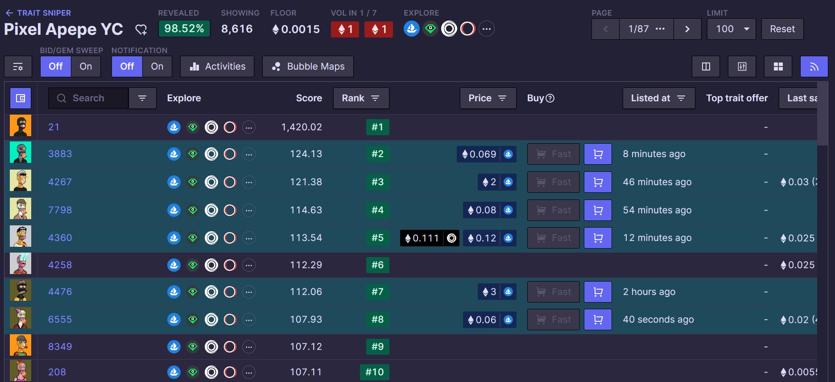Sort by Price column
835x382 pixels.
pyautogui.click(x=488, y=98)
